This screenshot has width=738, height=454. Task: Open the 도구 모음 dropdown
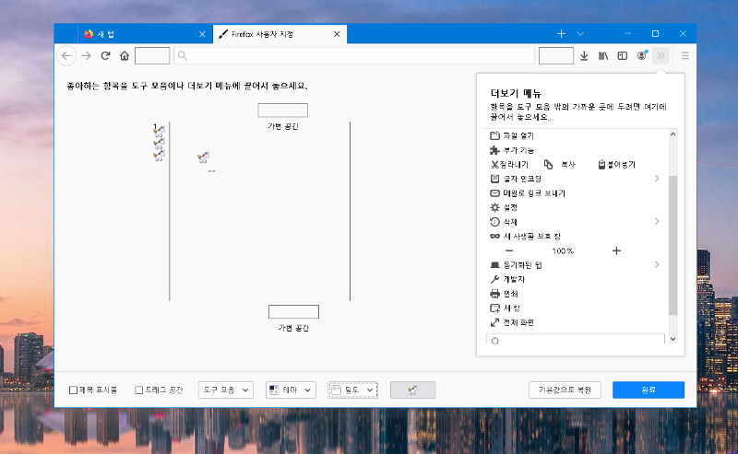point(226,390)
